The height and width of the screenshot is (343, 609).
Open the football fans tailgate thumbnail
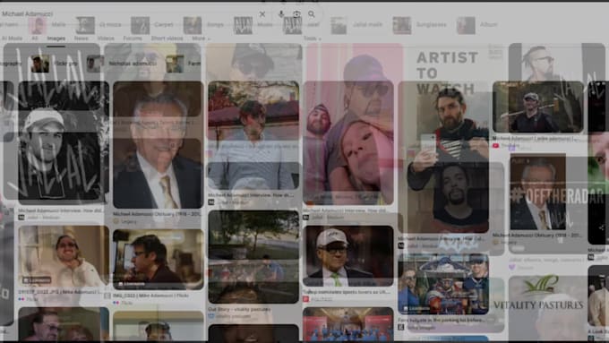[x=443, y=284]
